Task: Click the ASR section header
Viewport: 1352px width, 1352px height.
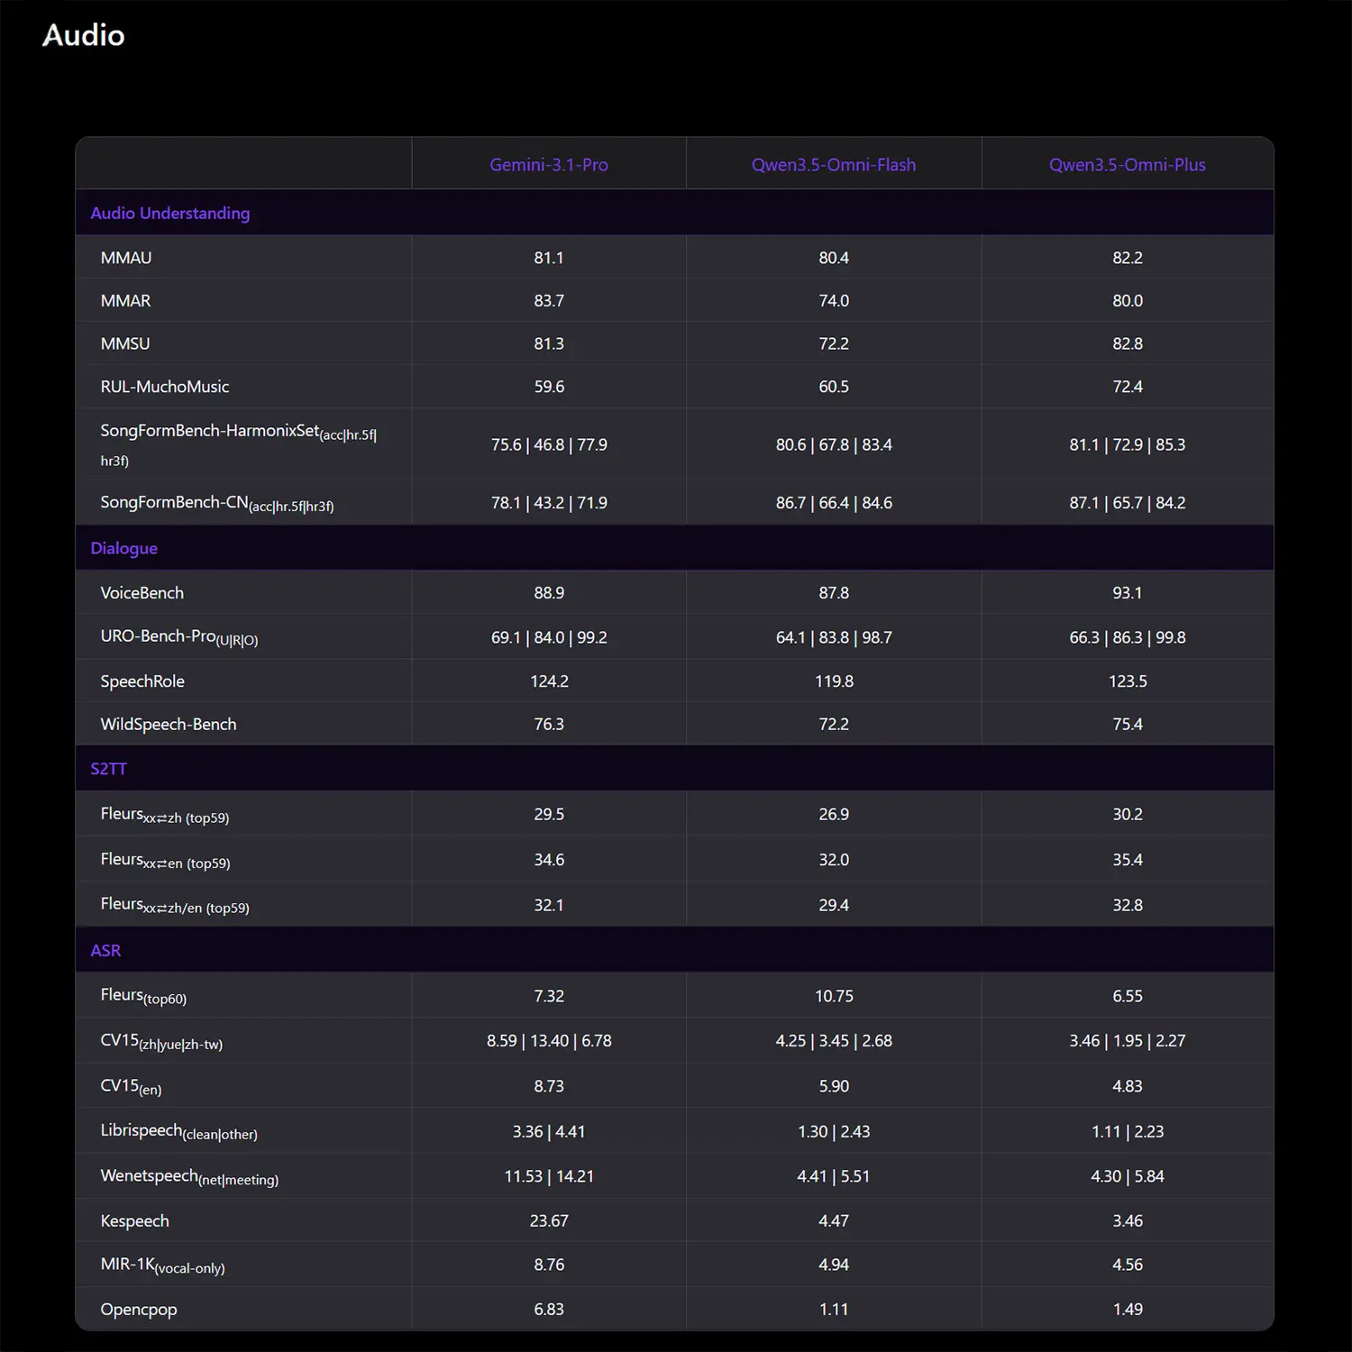Action: [105, 951]
